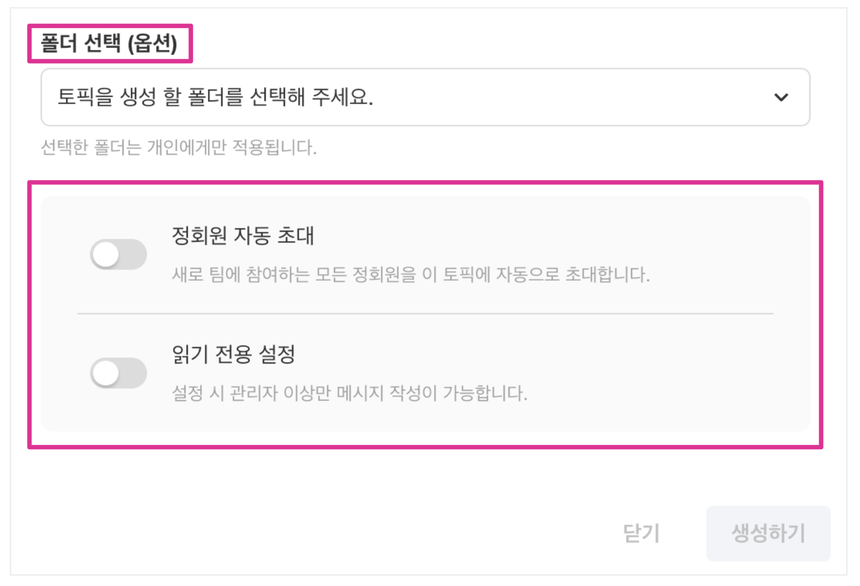860x586 pixels.
Task: Click the (옵션) text in the heading
Action: click(x=153, y=44)
